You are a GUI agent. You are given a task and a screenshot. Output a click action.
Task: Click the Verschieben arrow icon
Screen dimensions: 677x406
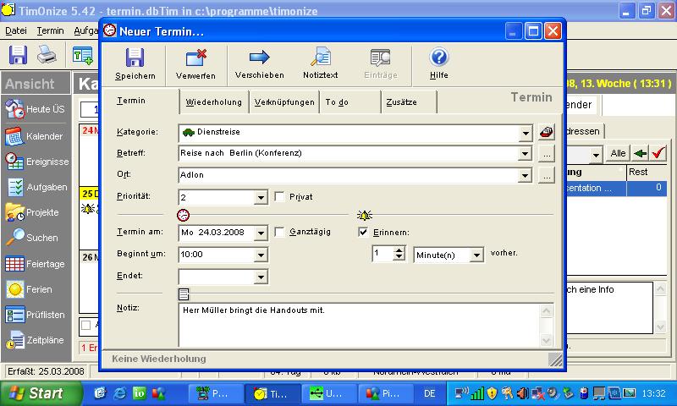click(259, 58)
